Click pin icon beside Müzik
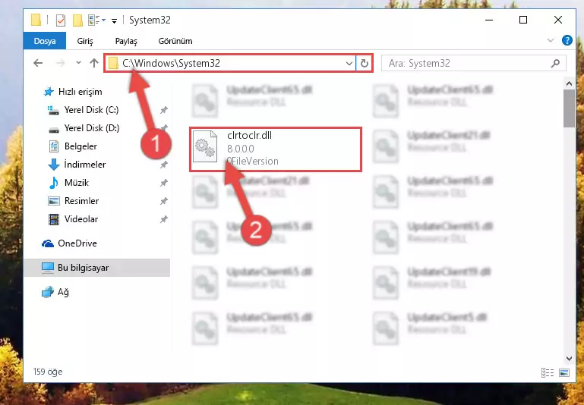 point(164,183)
